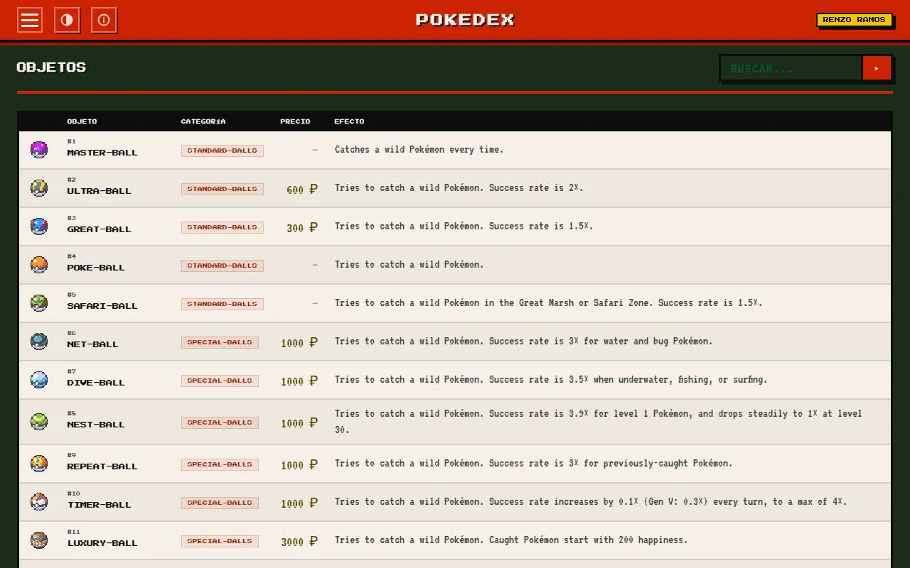Select the POKE-BALL item name
Screen dimensions: 910x568
(96, 268)
